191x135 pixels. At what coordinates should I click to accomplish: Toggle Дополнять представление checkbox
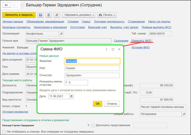93,125
